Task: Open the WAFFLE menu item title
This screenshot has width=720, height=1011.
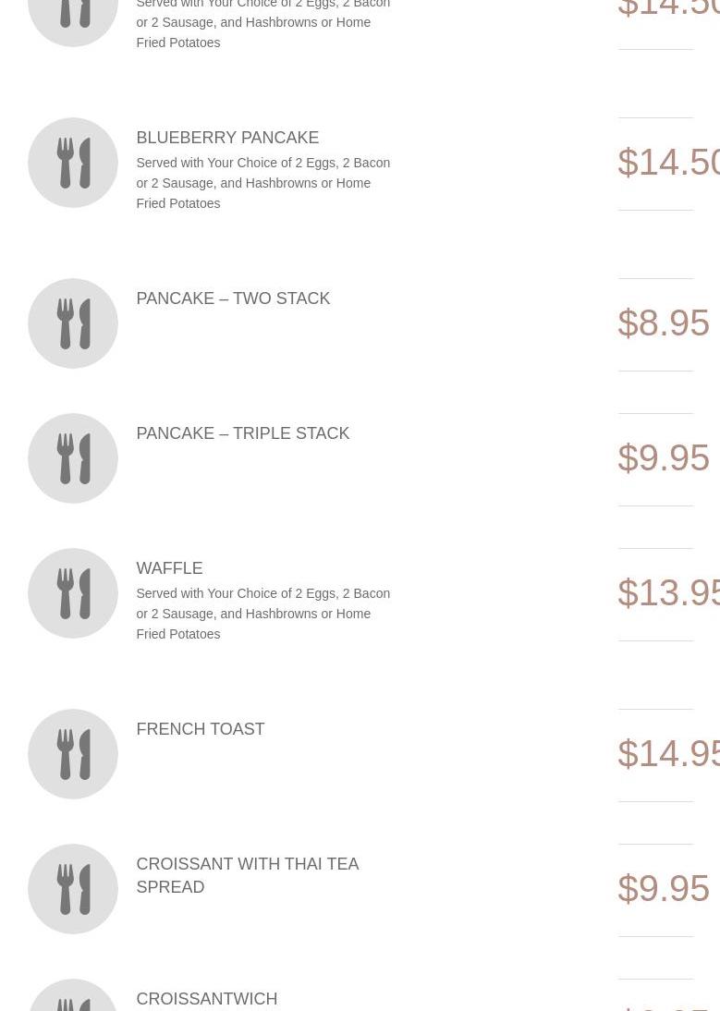Action: tap(169, 568)
